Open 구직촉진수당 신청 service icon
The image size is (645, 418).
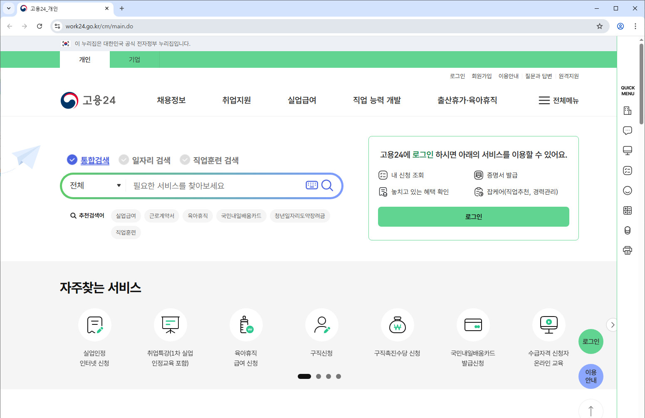[x=398, y=325]
